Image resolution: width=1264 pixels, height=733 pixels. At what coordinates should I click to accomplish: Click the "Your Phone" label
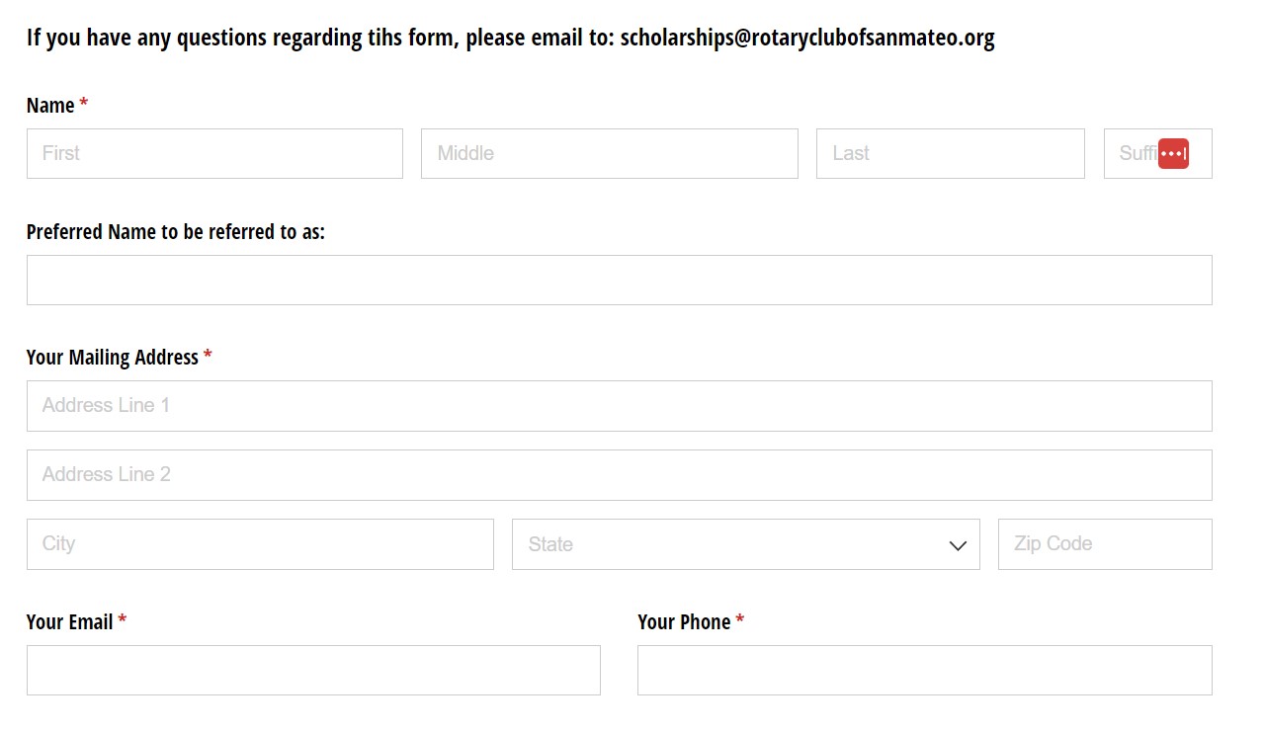tap(684, 622)
